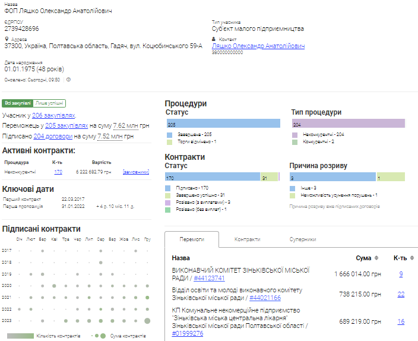418x341 pixels.
Task: Click the contact person icon
Action: pyautogui.click(x=214, y=39)
